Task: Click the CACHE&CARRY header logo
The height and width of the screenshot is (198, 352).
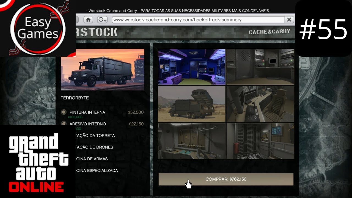Action: 269,32
